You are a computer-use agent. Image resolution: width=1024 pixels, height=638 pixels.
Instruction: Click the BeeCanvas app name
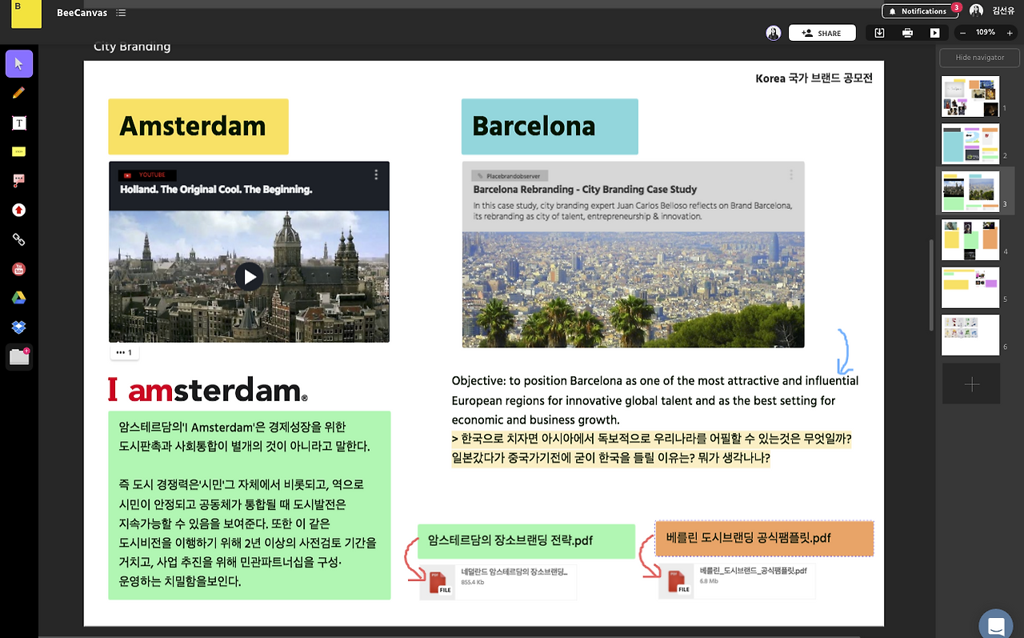pyautogui.click(x=82, y=13)
